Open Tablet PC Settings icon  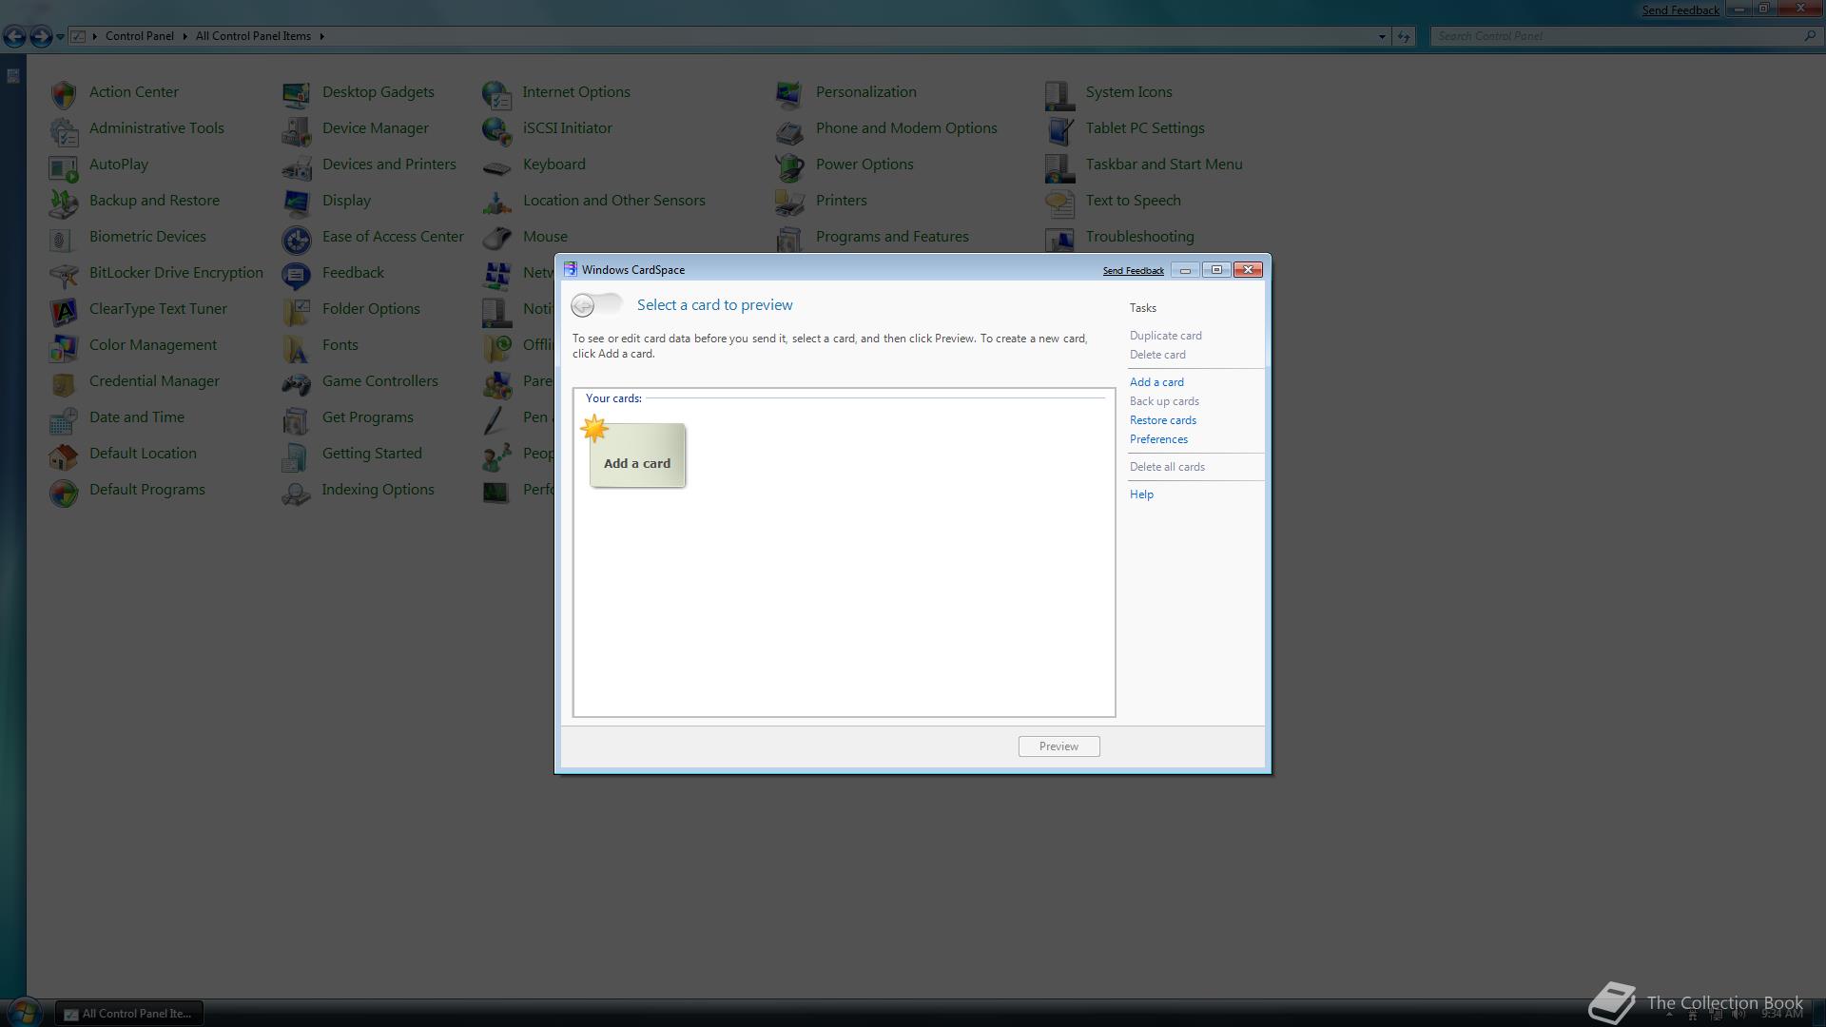pos(1059,129)
